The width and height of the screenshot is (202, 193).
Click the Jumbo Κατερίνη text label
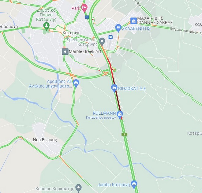[114, 185]
